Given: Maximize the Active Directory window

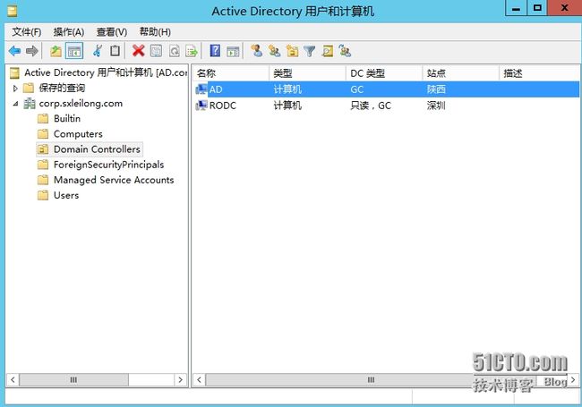Looking at the screenshot, I should [537, 8].
